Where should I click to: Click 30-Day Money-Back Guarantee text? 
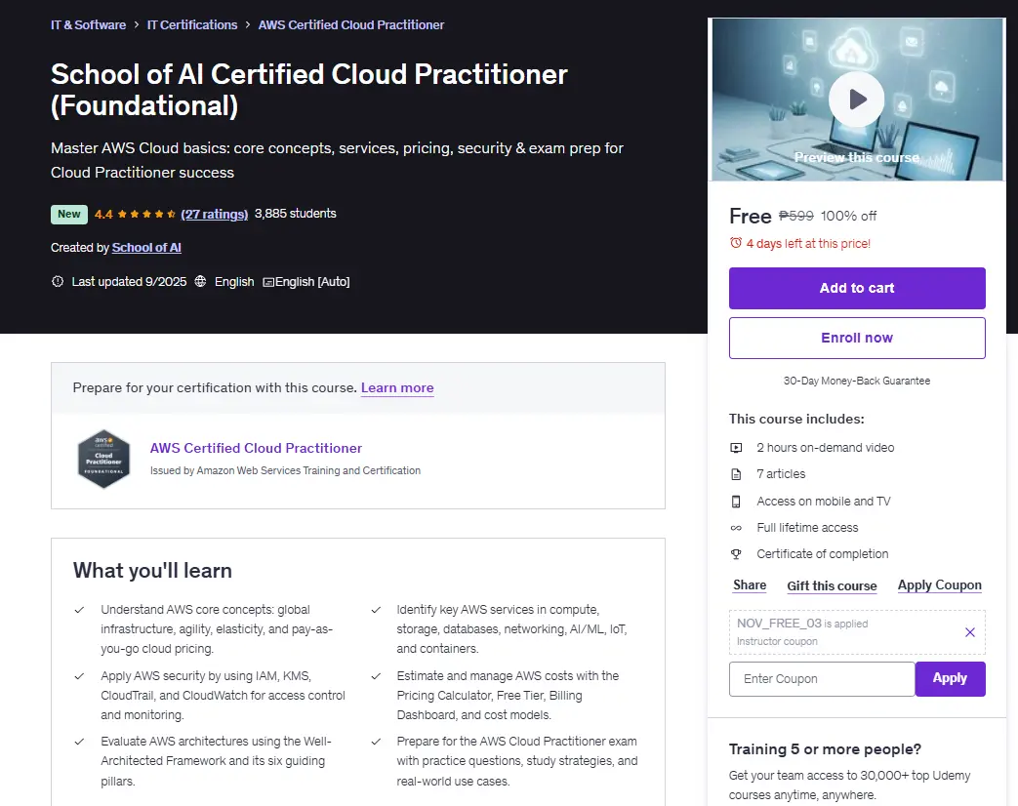[x=857, y=381]
